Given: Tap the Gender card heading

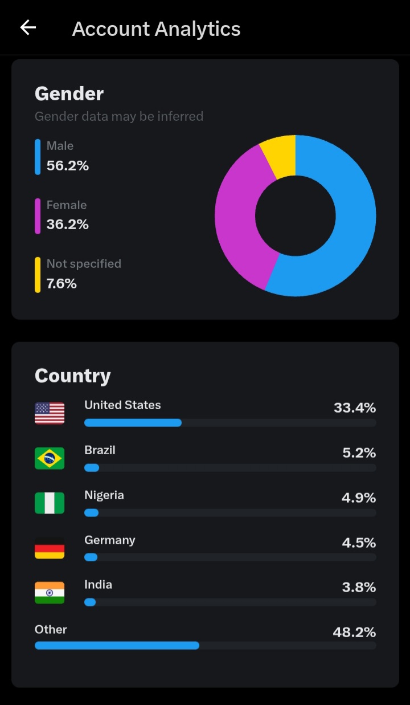Looking at the screenshot, I should [69, 93].
